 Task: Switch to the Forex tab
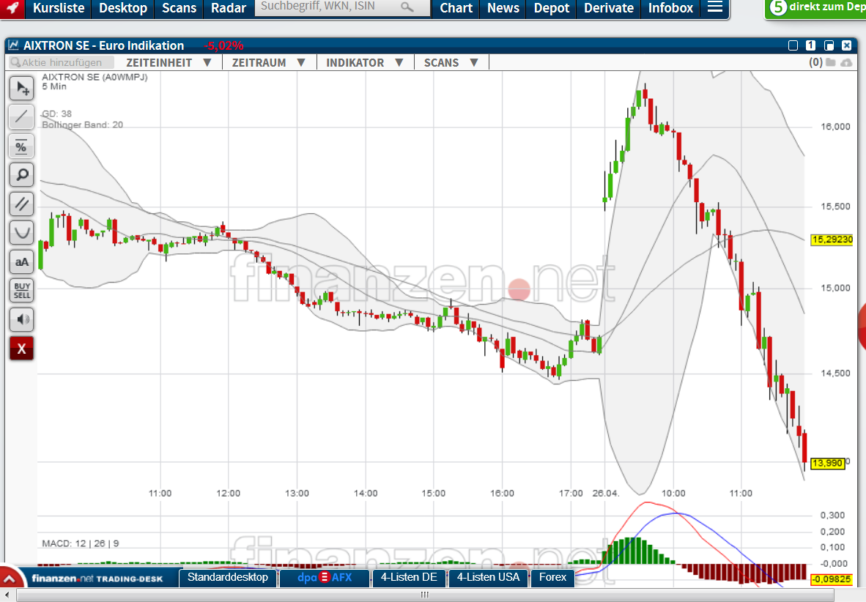click(x=553, y=577)
